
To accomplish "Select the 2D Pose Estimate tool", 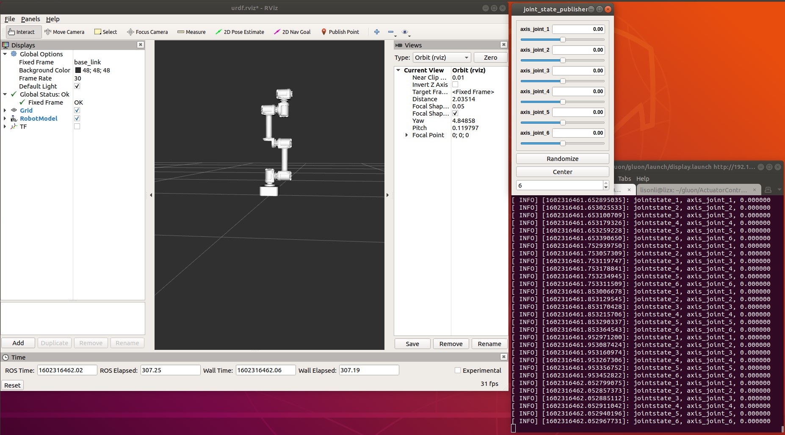I will pyautogui.click(x=240, y=32).
